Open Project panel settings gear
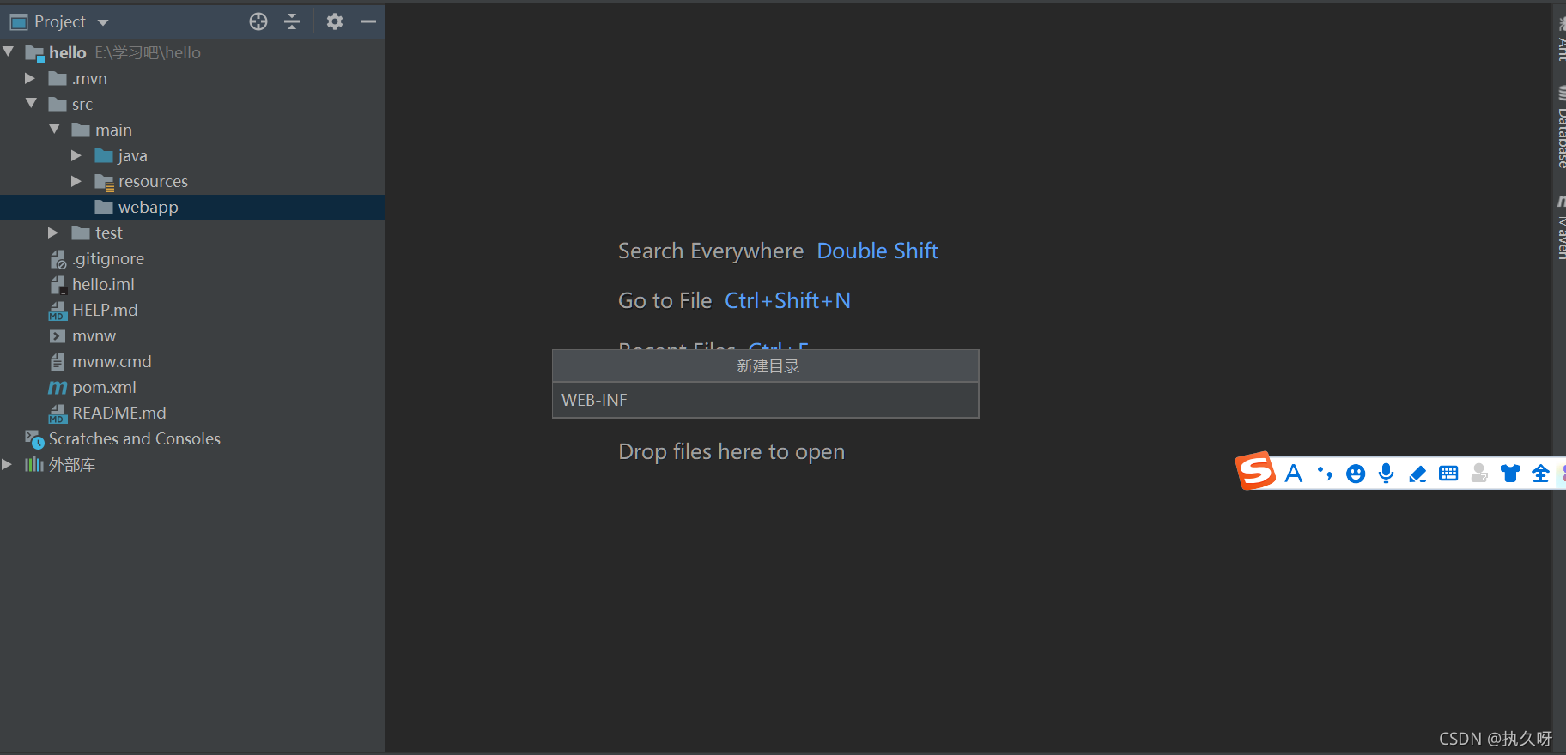This screenshot has height=755, width=1566. [x=335, y=21]
